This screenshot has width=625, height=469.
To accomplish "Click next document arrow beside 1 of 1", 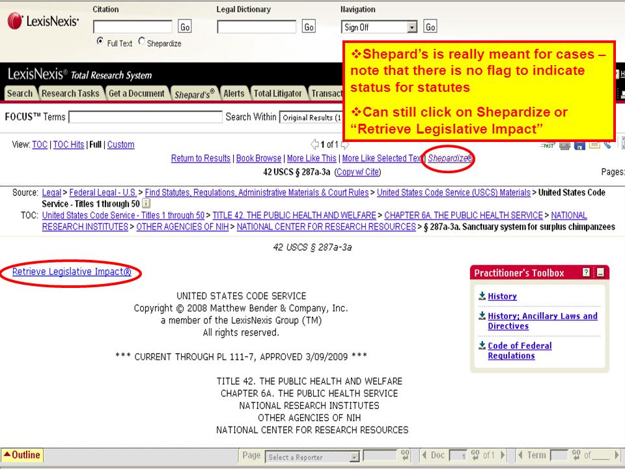I will (x=344, y=145).
